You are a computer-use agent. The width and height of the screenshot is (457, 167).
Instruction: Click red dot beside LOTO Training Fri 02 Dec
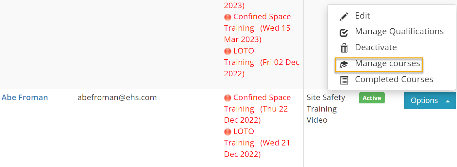(228, 51)
